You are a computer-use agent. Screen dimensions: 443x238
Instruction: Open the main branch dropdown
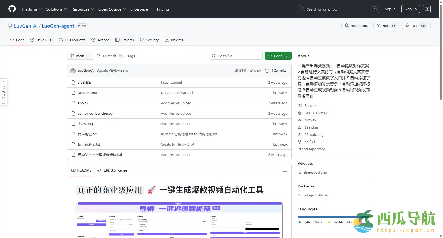(80, 56)
